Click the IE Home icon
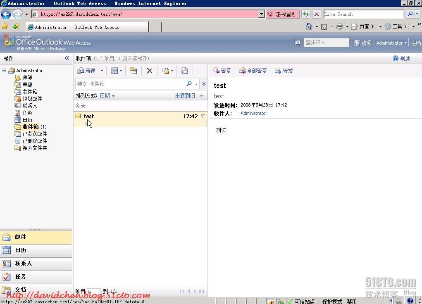The height and width of the screenshot is (304, 422). point(309,26)
